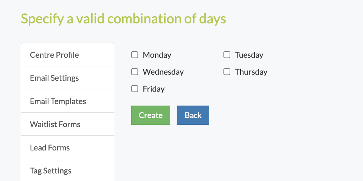This screenshot has height=181, width=363.
Task: Click the Tuesday label text
Action: tap(249, 55)
